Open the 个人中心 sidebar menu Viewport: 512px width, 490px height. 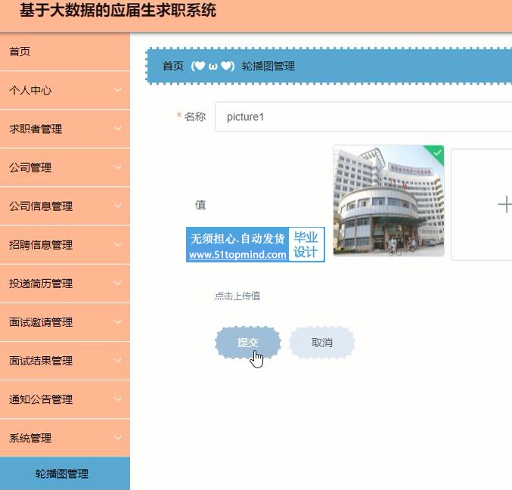pyautogui.click(x=64, y=90)
